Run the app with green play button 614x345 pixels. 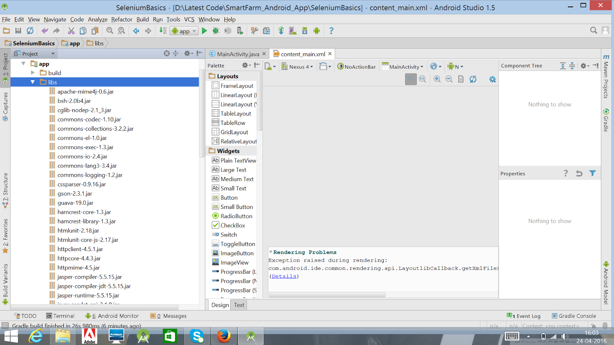pyautogui.click(x=204, y=31)
